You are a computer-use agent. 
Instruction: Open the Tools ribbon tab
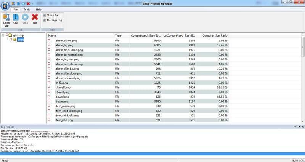coord(27,9)
